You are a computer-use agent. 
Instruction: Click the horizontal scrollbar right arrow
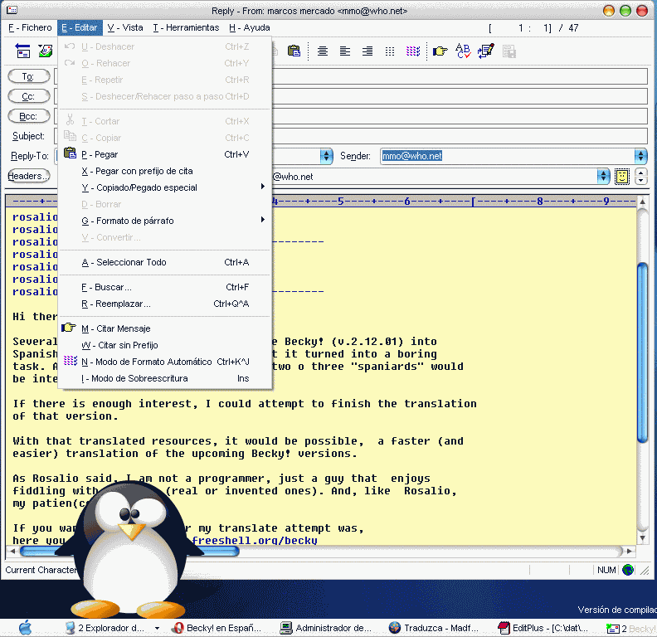[x=629, y=551]
